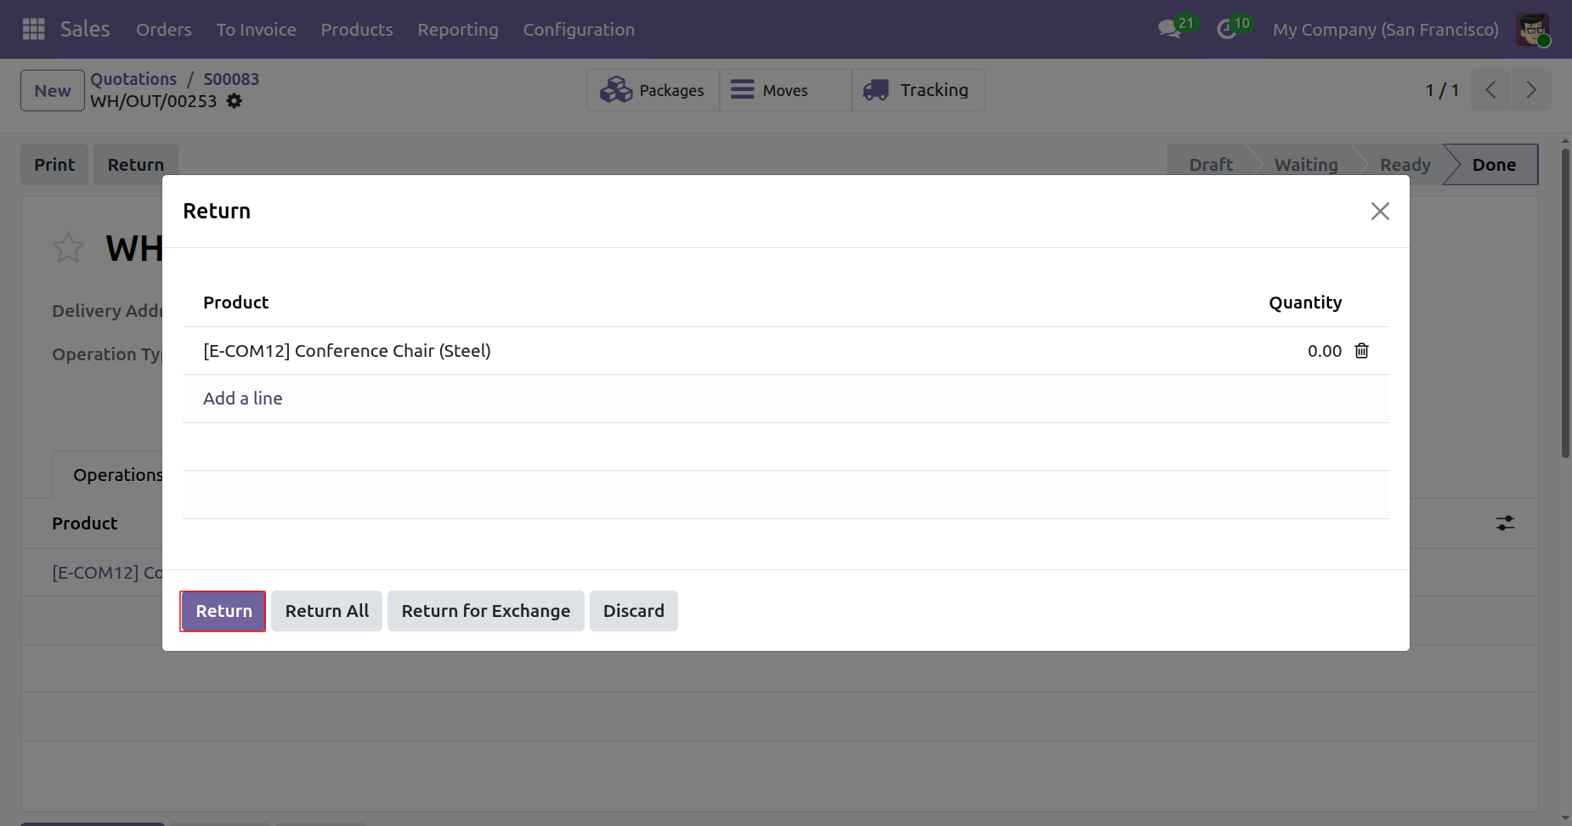This screenshot has height=826, width=1572.
Task: Select the Conference Chair (Steel) product cell
Action: coord(348,351)
